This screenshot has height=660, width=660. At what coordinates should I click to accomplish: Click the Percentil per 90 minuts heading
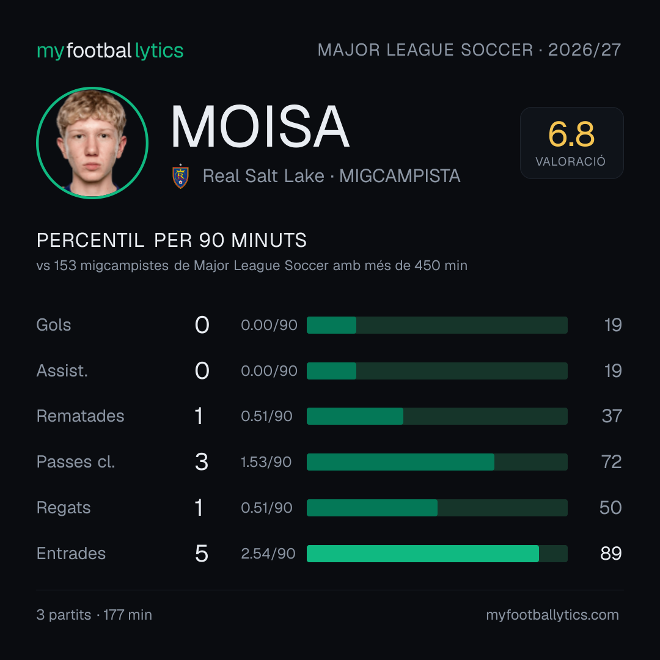coord(171,240)
